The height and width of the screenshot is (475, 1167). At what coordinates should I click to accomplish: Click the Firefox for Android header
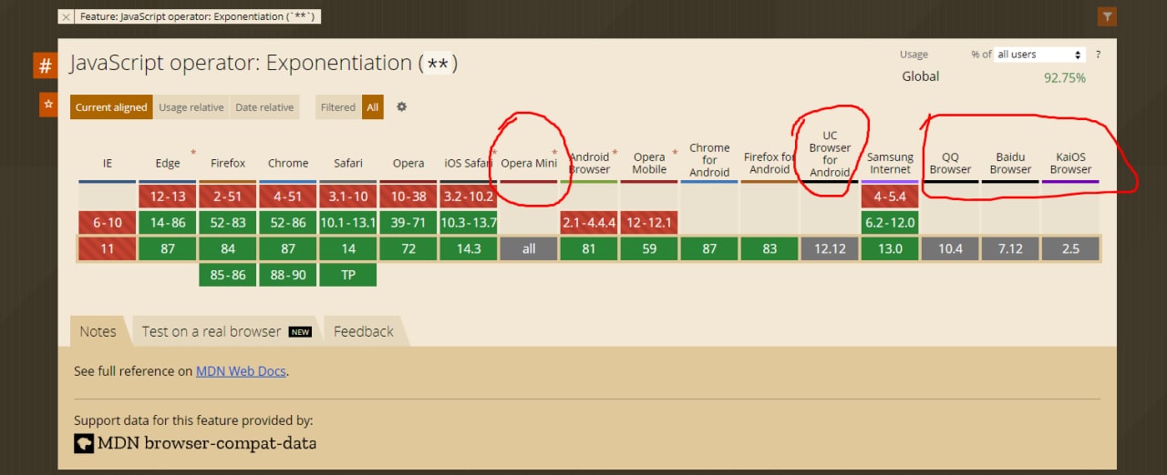769,164
